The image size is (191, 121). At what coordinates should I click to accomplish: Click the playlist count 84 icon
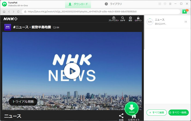pyautogui.click(x=56, y=27)
